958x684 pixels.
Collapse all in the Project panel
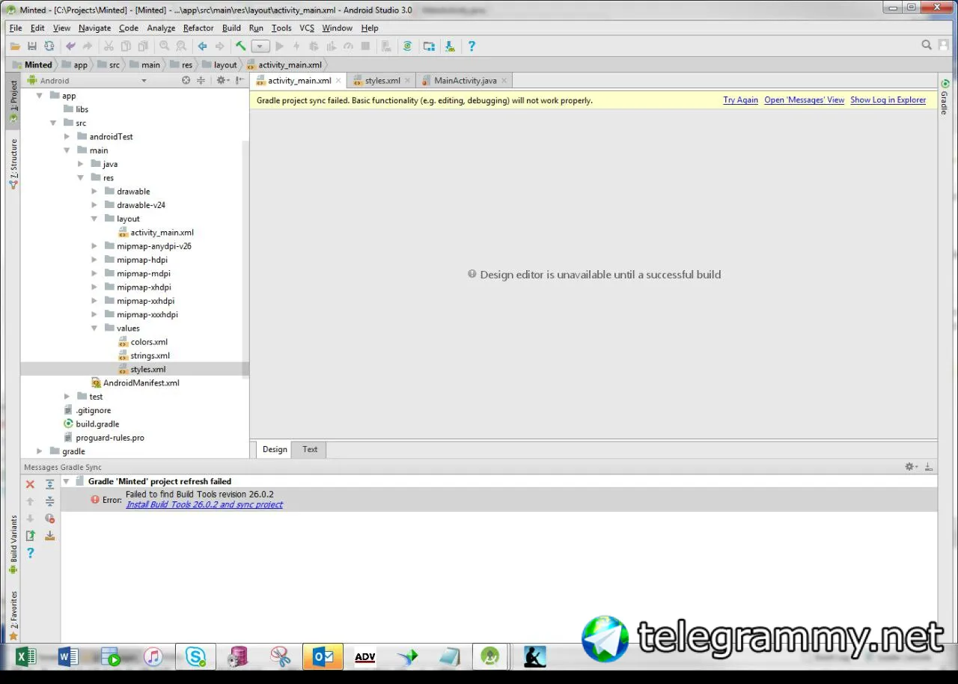[x=201, y=80]
